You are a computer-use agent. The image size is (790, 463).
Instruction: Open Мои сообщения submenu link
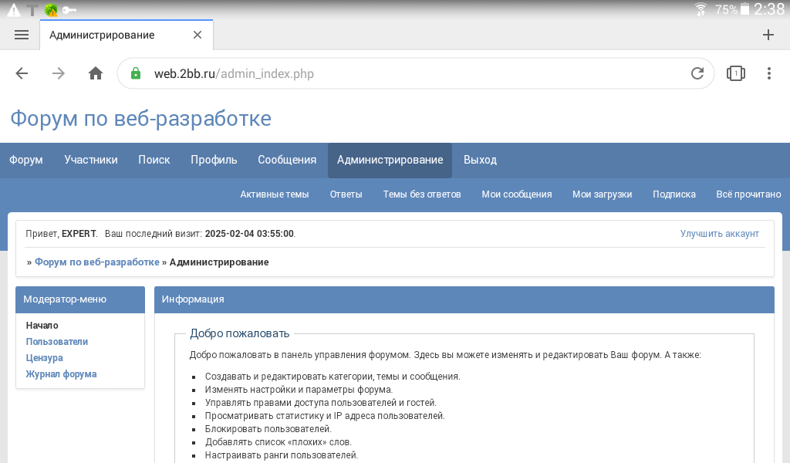point(517,194)
